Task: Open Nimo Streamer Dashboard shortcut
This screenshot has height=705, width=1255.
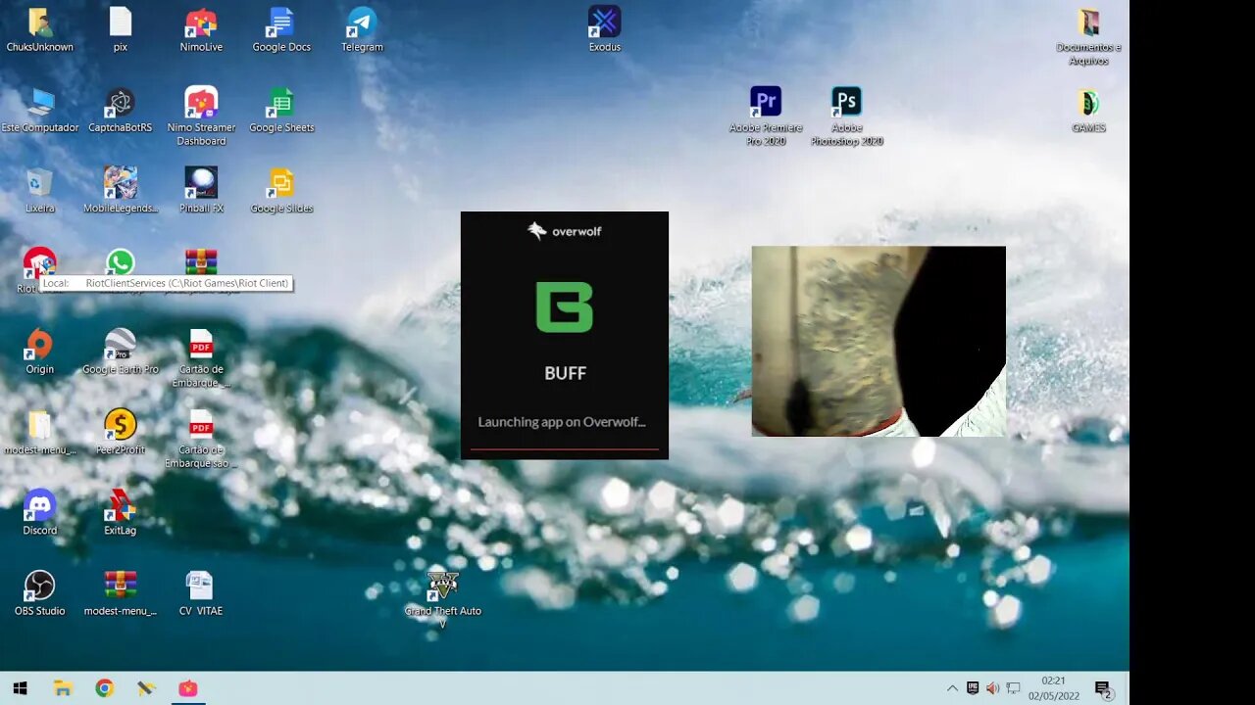Action: click(201, 117)
